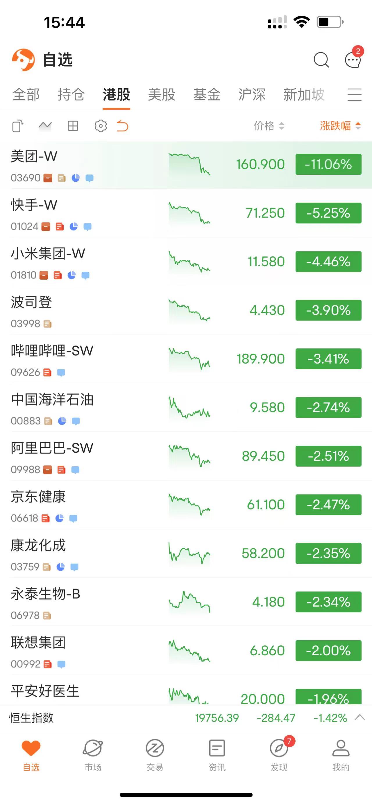Toggle mini trend chart display icon
This screenshot has width=372, height=804.
[x=45, y=126]
